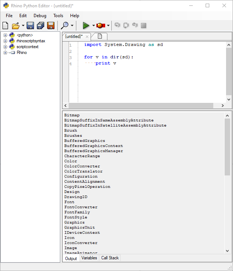233x271 pixels.
Task: Toggle a breakpoint with the red icon
Action: tap(101, 26)
